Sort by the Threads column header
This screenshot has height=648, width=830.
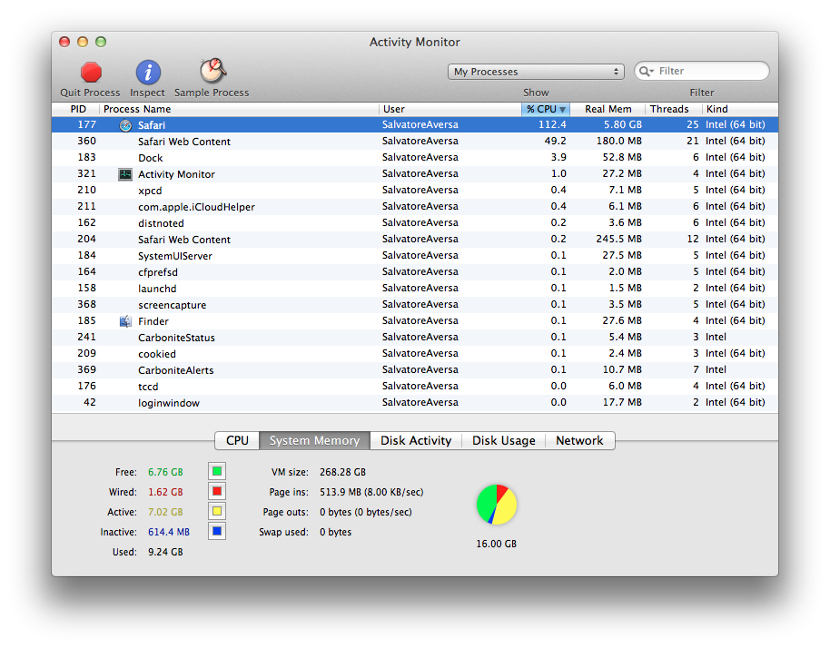[674, 109]
